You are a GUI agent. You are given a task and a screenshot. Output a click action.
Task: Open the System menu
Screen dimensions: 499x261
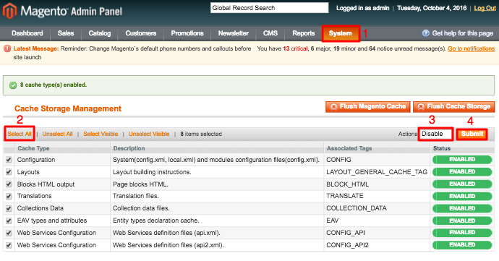(x=341, y=33)
